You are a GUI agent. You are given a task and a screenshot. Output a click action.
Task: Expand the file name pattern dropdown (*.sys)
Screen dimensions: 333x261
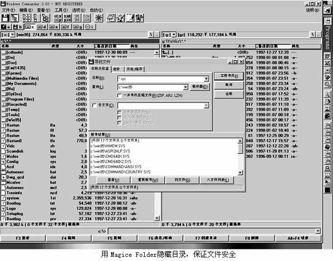[x=206, y=79]
